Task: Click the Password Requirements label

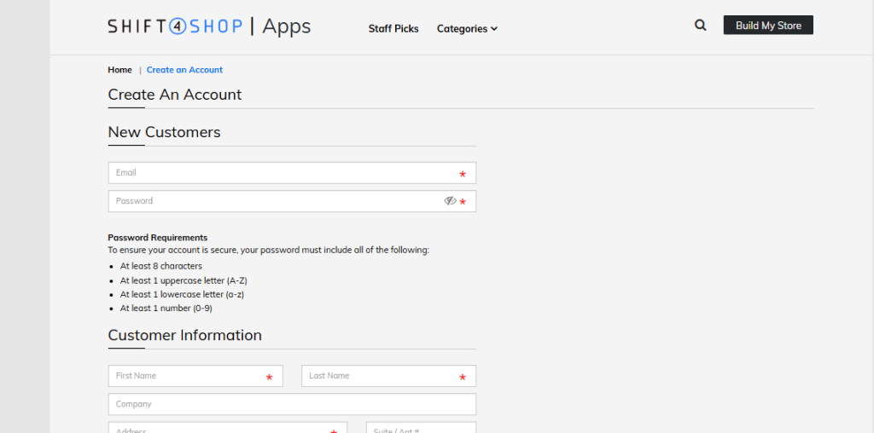Action: pyautogui.click(x=157, y=238)
